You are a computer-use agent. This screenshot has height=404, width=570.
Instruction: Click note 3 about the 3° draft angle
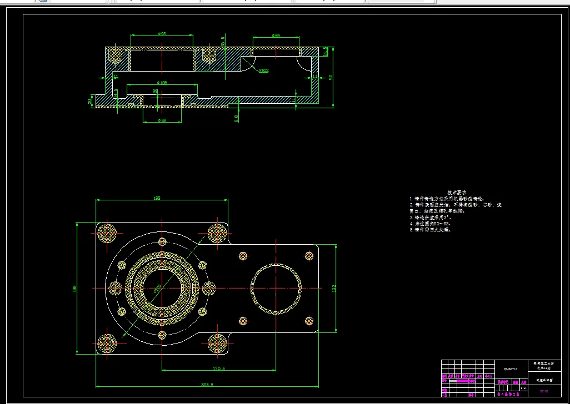tap(431, 218)
